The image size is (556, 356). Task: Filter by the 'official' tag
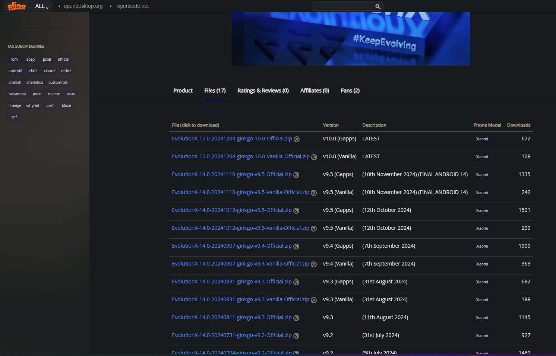[63, 60]
